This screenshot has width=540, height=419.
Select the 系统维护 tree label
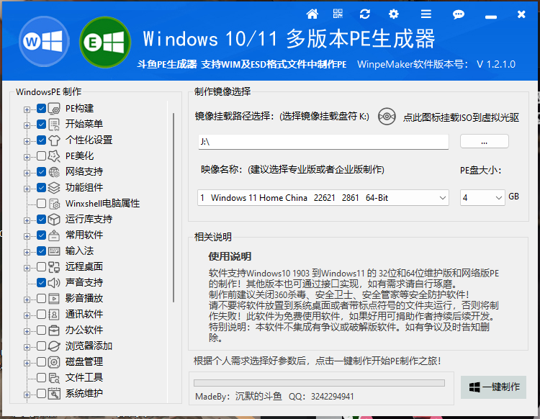(84, 393)
